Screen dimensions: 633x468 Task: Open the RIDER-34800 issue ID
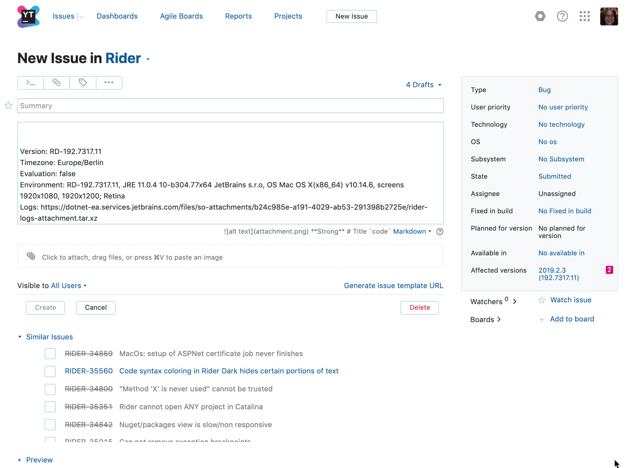89,389
